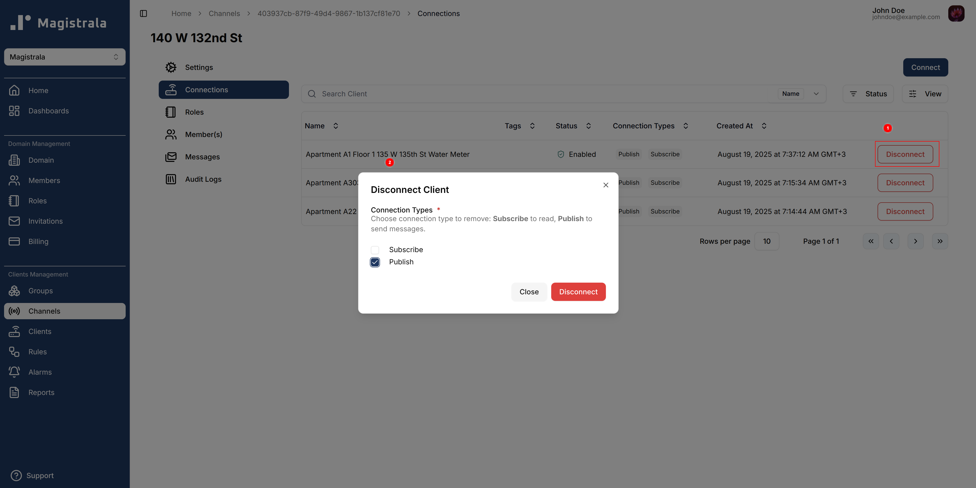Toggle the sidebar collapse control
This screenshot has height=488, width=976.
coord(143,13)
